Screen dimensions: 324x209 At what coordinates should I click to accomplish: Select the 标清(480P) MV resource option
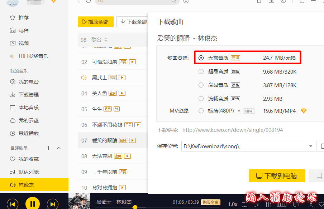click(x=201, y=111)
